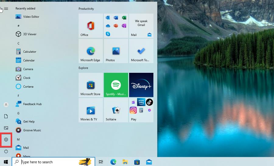The height and width of the screenshot is (166, 274).
Task: Open the Get Help app
Action: [x=25, y=122]
